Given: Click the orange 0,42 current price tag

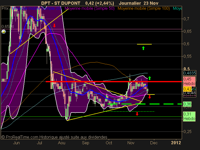Looking at the screenshot, I should (x=187, y=89).
